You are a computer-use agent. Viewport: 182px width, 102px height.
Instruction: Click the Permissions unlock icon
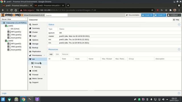point(30,56)
